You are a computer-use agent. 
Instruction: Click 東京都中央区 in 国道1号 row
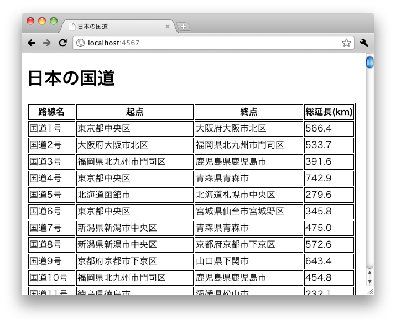click(135, 128)
